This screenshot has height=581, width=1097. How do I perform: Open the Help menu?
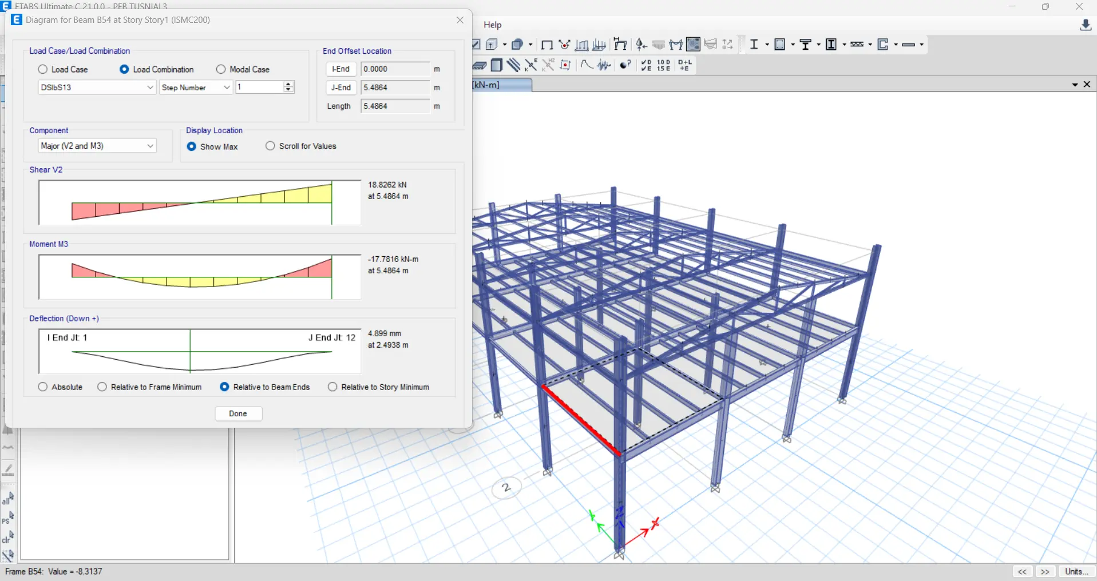pyautogui.click(x=492, y=25)
